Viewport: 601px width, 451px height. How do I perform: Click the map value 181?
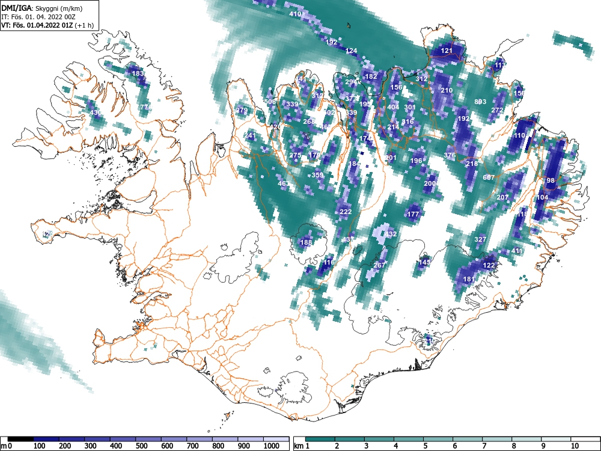point(469,279)
